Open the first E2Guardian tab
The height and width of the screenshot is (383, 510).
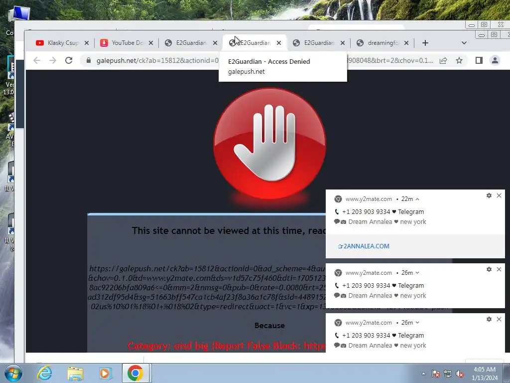[186, 43]
